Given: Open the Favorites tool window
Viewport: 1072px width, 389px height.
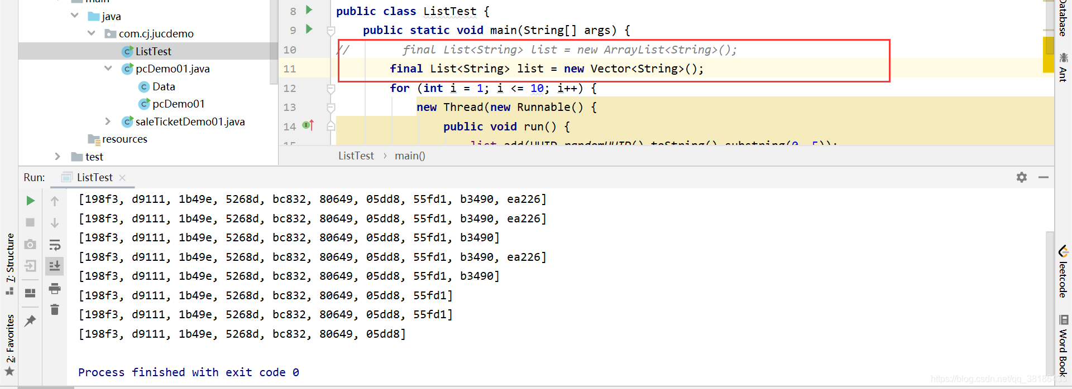Looking at the screenshot, I should pyautogui.click(x=9, y=346).
